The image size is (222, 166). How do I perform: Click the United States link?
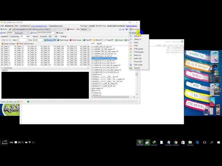(131, 26)
